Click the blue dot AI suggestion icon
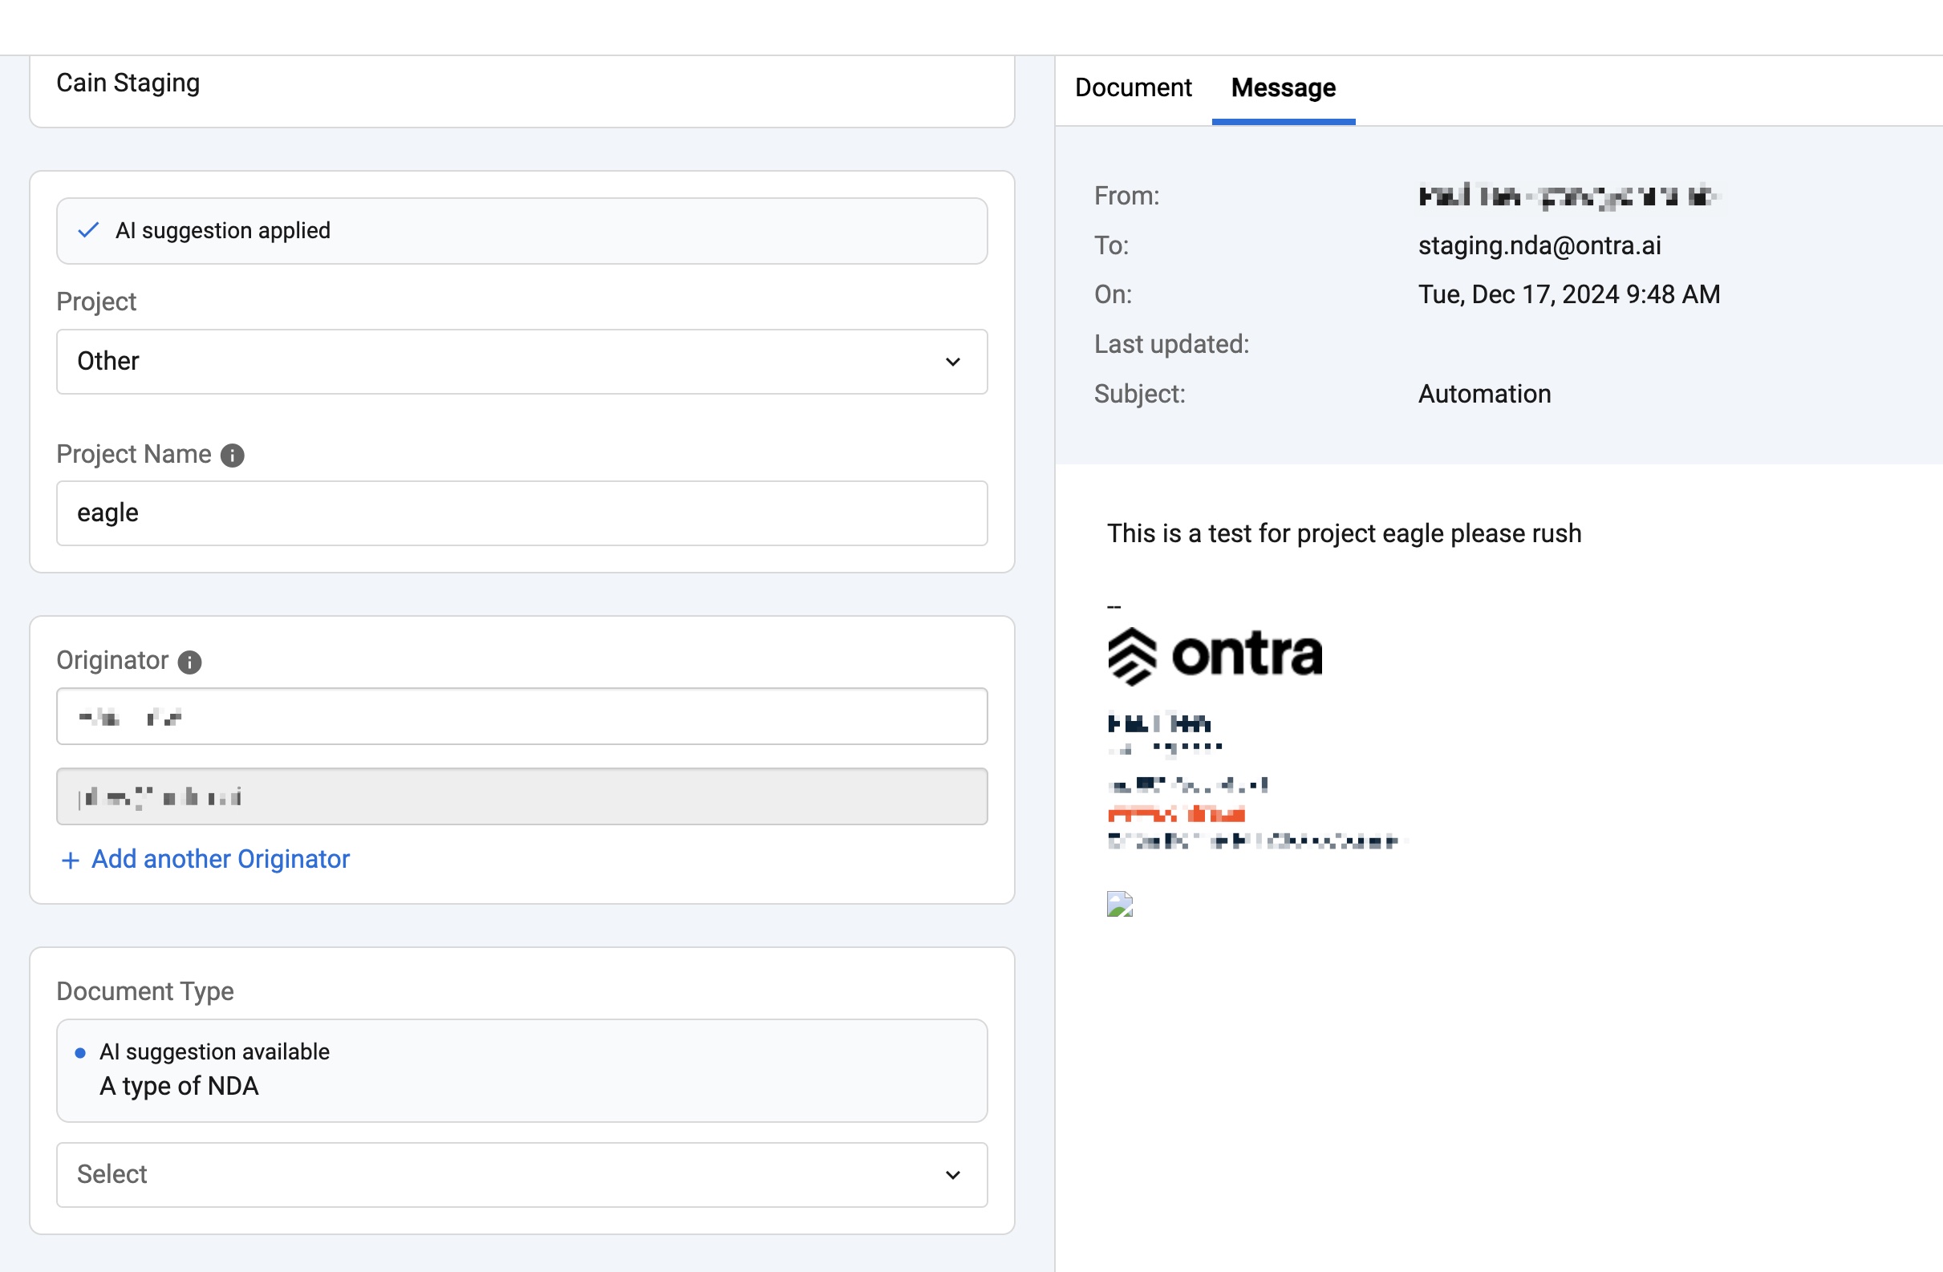Image resolution: width=1943 pixels, height=1272 pixels. pos(81,1052)
